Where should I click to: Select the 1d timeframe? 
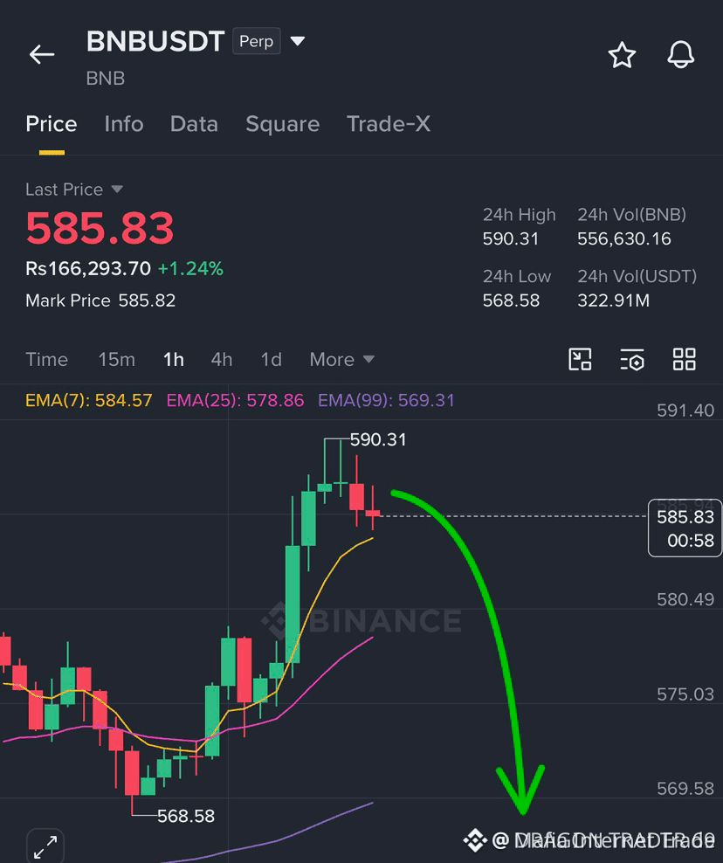coord(272,359)
